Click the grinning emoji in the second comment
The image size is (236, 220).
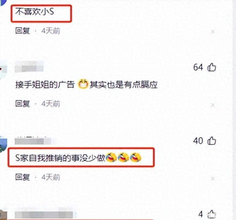tap(83, 84)
